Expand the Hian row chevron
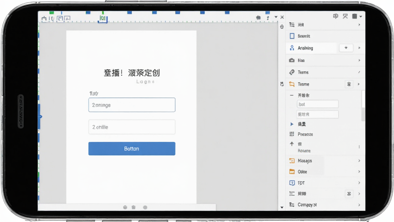This screenshot has width=394, height=222. point(359,60)
